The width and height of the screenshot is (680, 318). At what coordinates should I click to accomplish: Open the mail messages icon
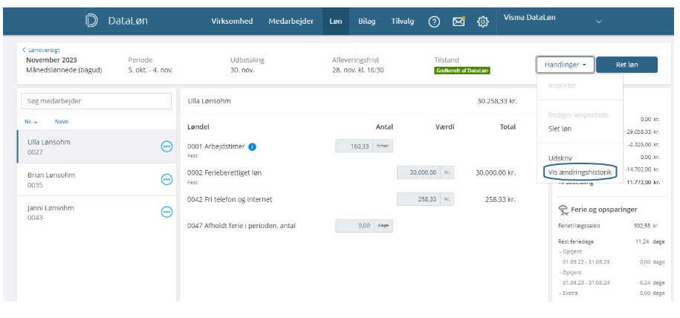point(459,22)
